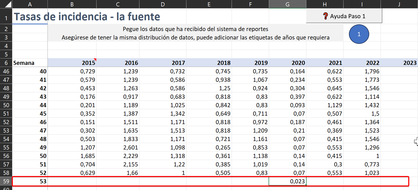Viewport: 418px width, 190px height.
Task: Click the red question mark help icon
Action: click(x=326, y=16)
